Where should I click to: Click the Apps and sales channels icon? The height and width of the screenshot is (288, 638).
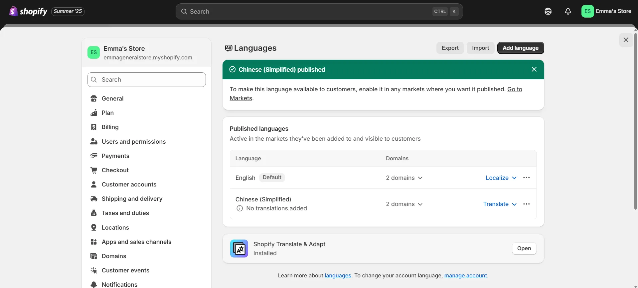[94, 242]
